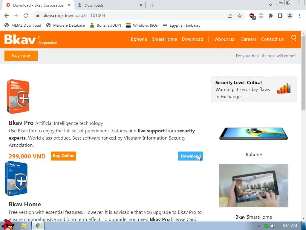Click the Bphone phone image

(x=253, y=134)
